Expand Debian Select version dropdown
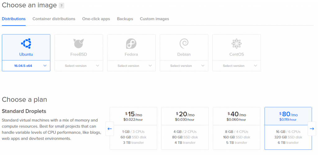Screen dimensions: 318x155 [184, 66]
